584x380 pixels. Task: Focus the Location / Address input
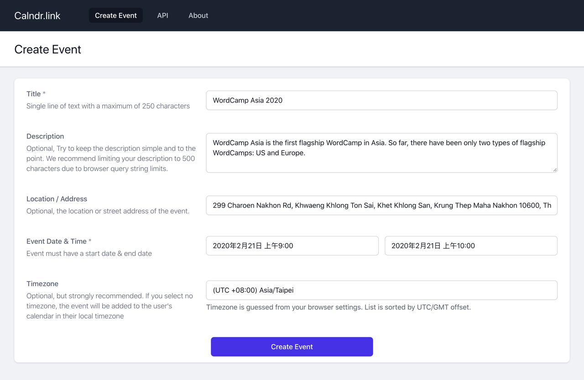[382, 205]
